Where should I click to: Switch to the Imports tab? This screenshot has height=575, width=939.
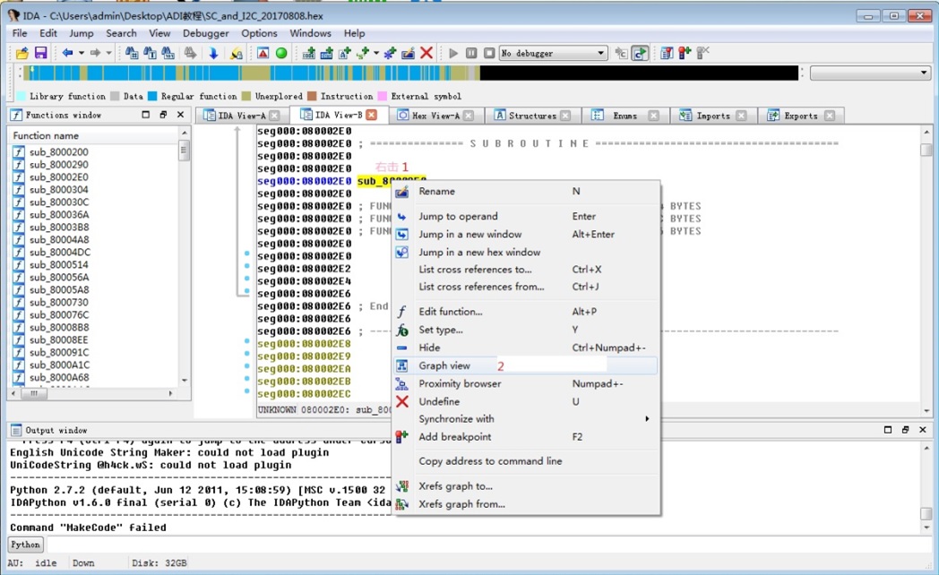pos(712,116)
